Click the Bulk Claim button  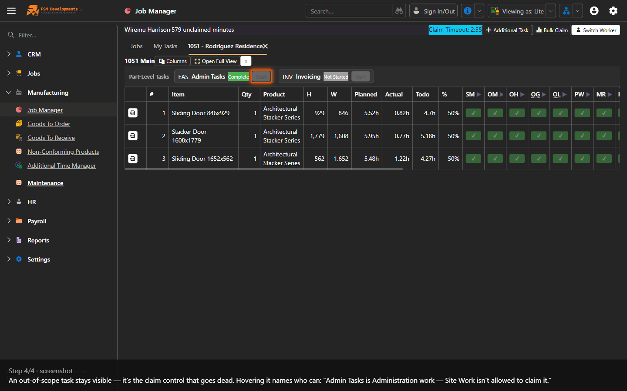tap(552, 30)
